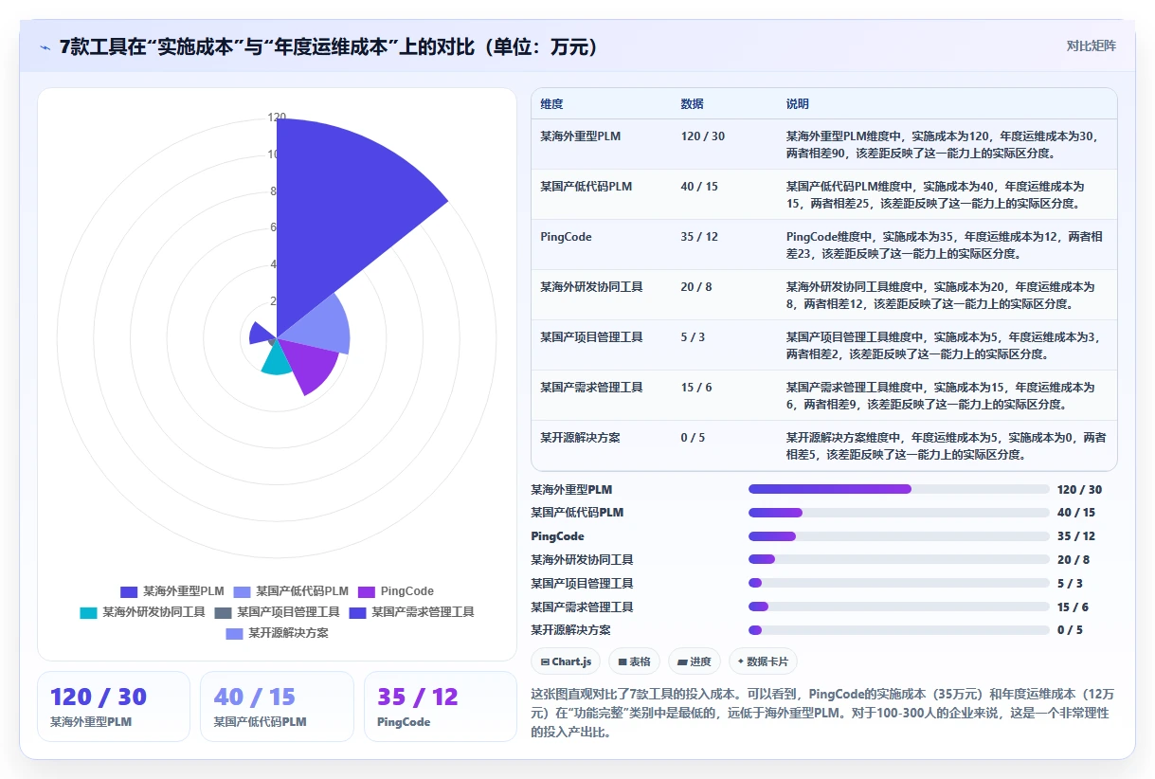Toggle PingCode legend item in chart

coord(395,591)
